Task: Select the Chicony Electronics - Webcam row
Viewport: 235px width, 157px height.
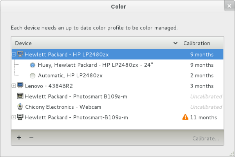Action: (x=98, y=107)
